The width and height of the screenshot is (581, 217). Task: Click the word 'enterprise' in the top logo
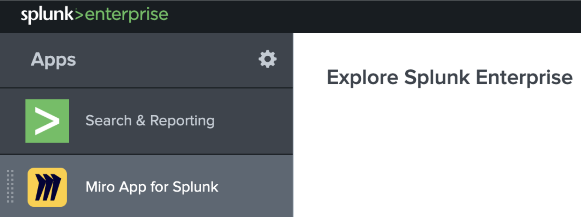pos(127,15)
